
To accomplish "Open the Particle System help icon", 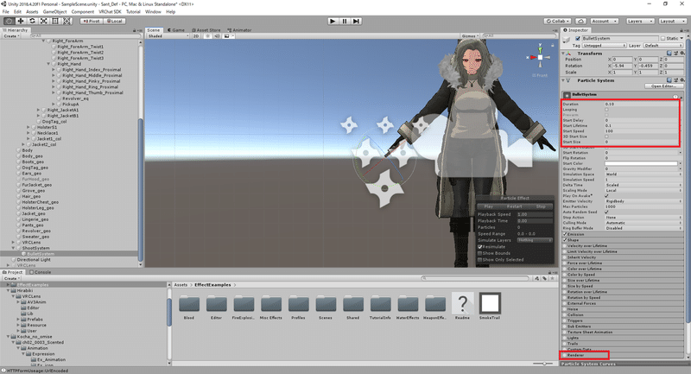I will [x=669, y=80].
